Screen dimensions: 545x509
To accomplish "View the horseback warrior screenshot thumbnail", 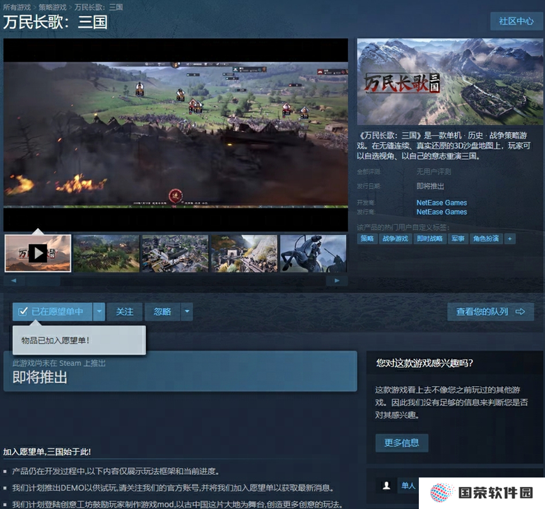I will coord(313,253).
